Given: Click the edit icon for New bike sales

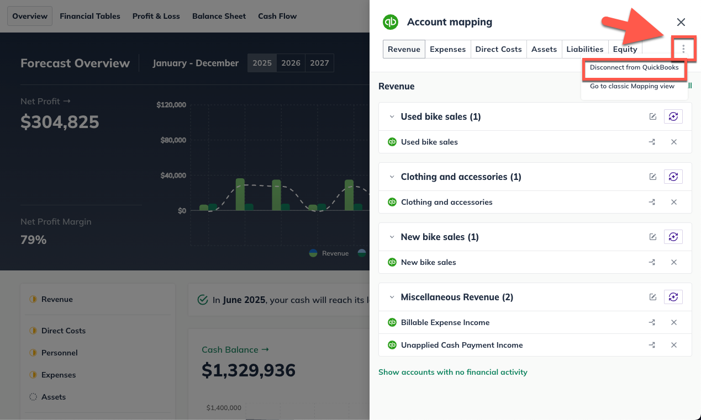Looking at the screenshot, I should [x=652, y=237].
